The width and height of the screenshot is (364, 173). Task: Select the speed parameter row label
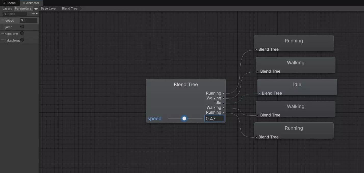(10, 21)
